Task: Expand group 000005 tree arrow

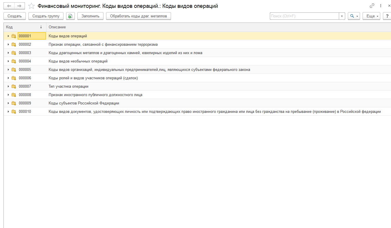Action: tap(8, 70)
